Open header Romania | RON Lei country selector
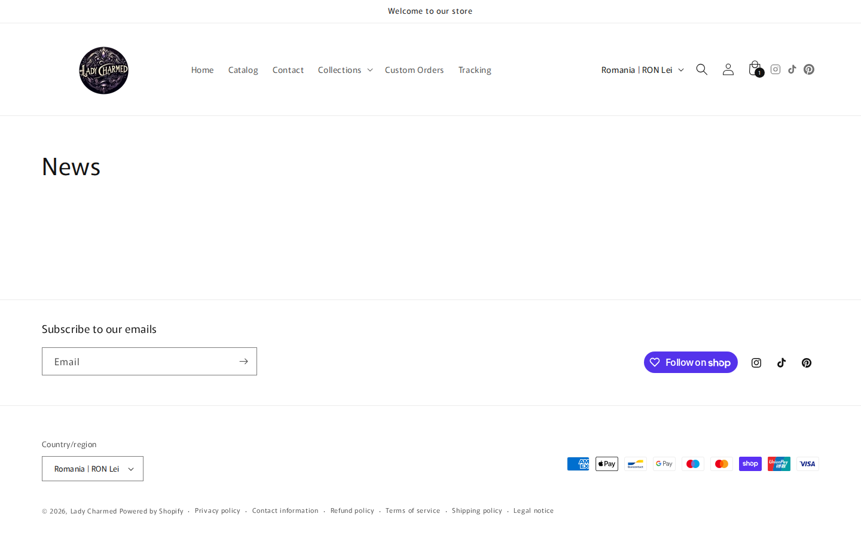The height and width of the screenshot is (538, 861). click(642, 70)
